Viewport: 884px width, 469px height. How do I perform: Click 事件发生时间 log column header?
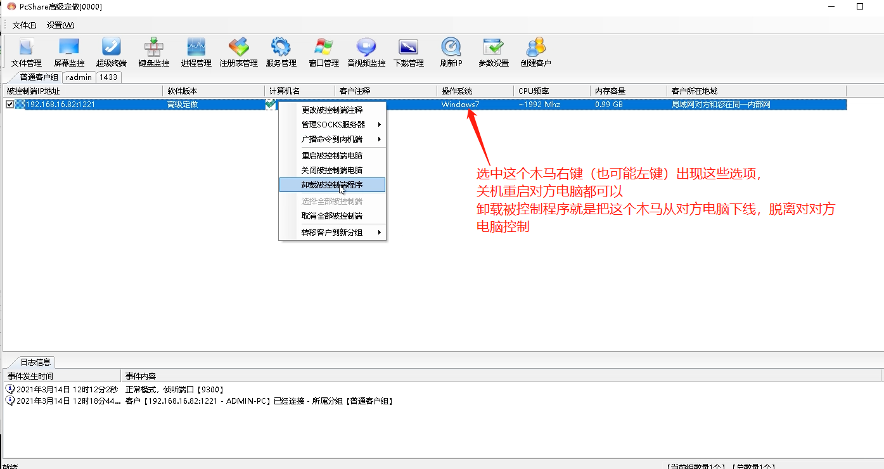coord(61,376)
